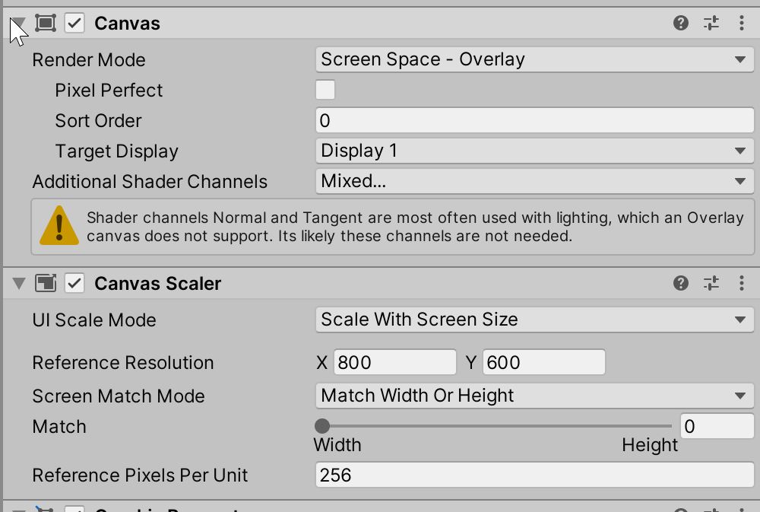Open the Canvas component help documentation
The height and width of the screenshot is (512, 760).
(682, 23)
